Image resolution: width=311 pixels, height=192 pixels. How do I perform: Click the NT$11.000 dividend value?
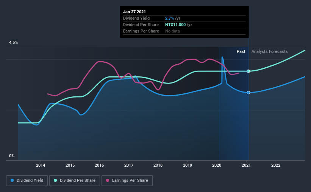pos(175,25)
